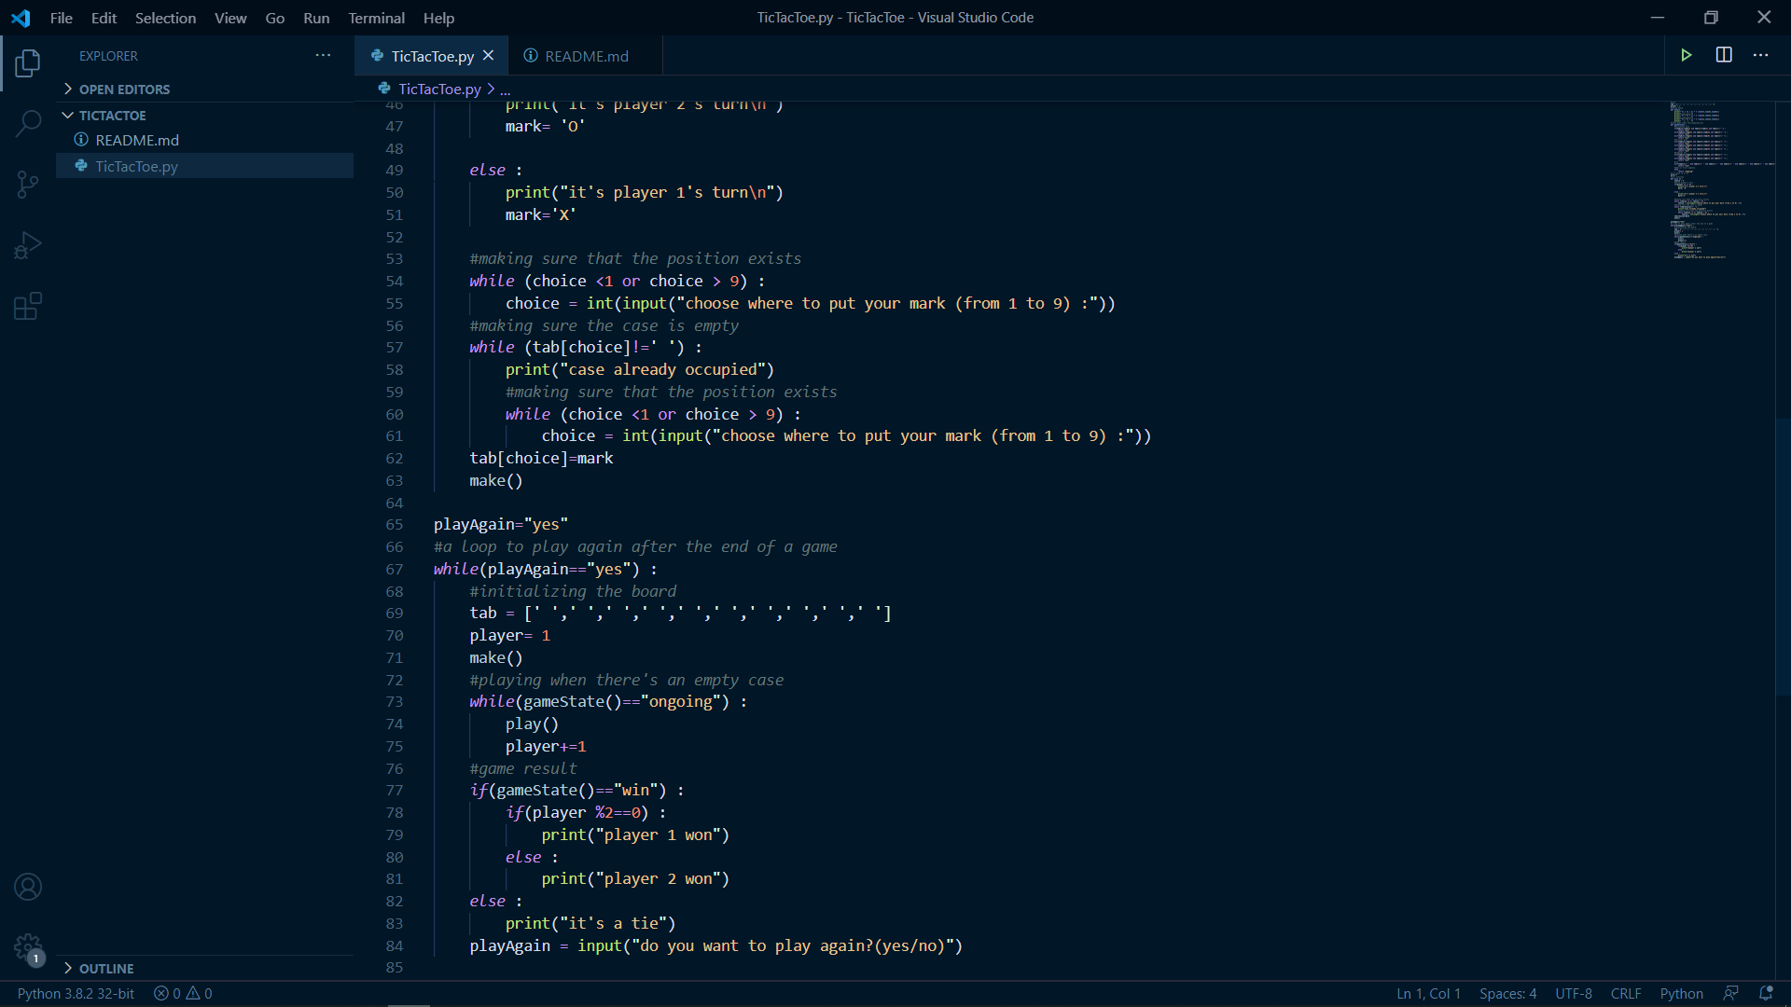Open the Manage gear settings menu
Image resolution: width=1791 pixels, height=1007 pixels.
pos(28,948)
